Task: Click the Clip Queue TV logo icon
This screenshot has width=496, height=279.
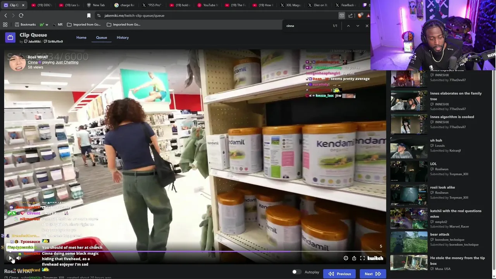Action: point(10,38)
